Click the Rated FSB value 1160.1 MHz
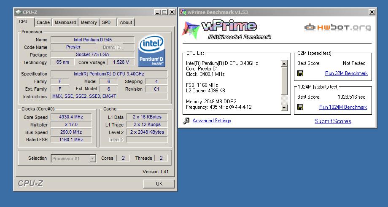The image size is (388, 207). tap(71, 140)
